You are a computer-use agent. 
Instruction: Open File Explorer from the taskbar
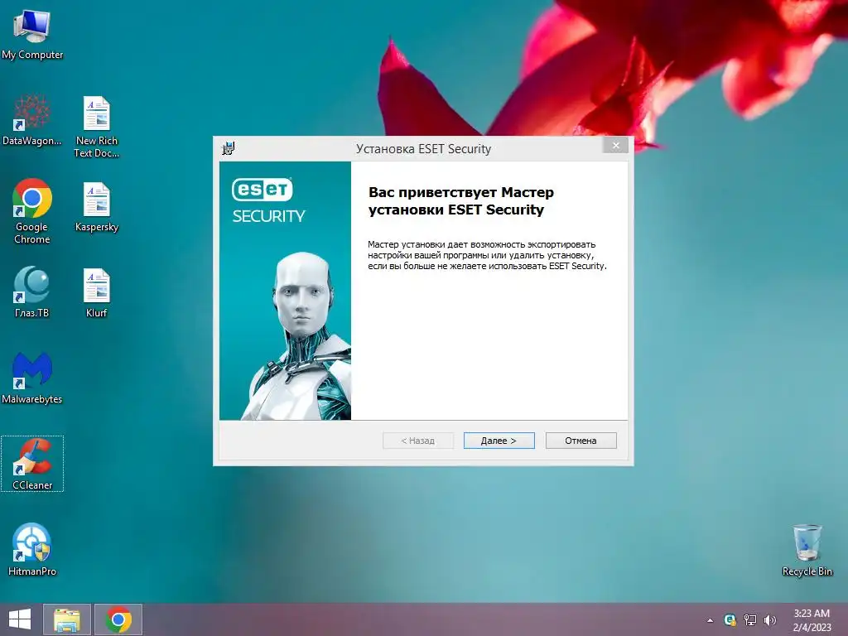tap(66, 619)
